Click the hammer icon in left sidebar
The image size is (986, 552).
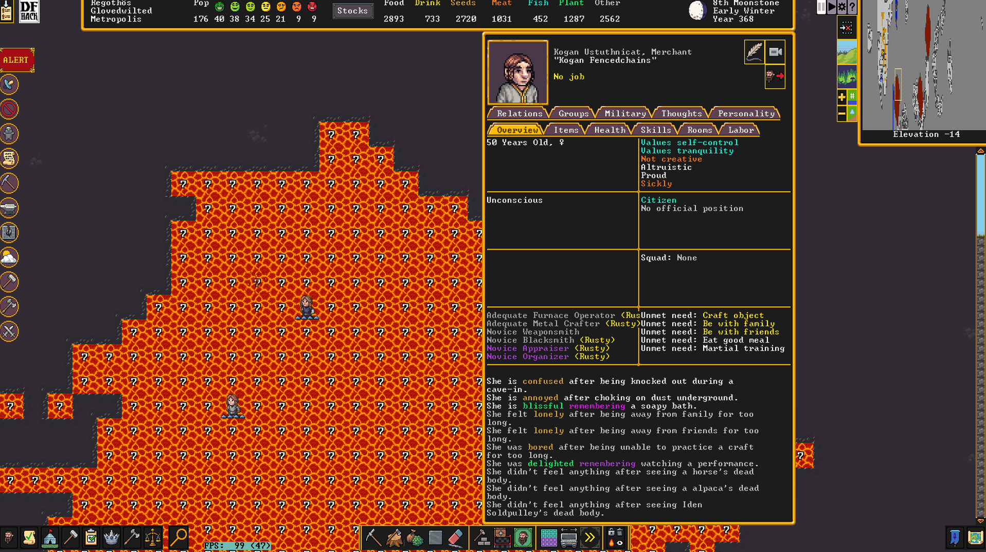(x=9, y=282)
